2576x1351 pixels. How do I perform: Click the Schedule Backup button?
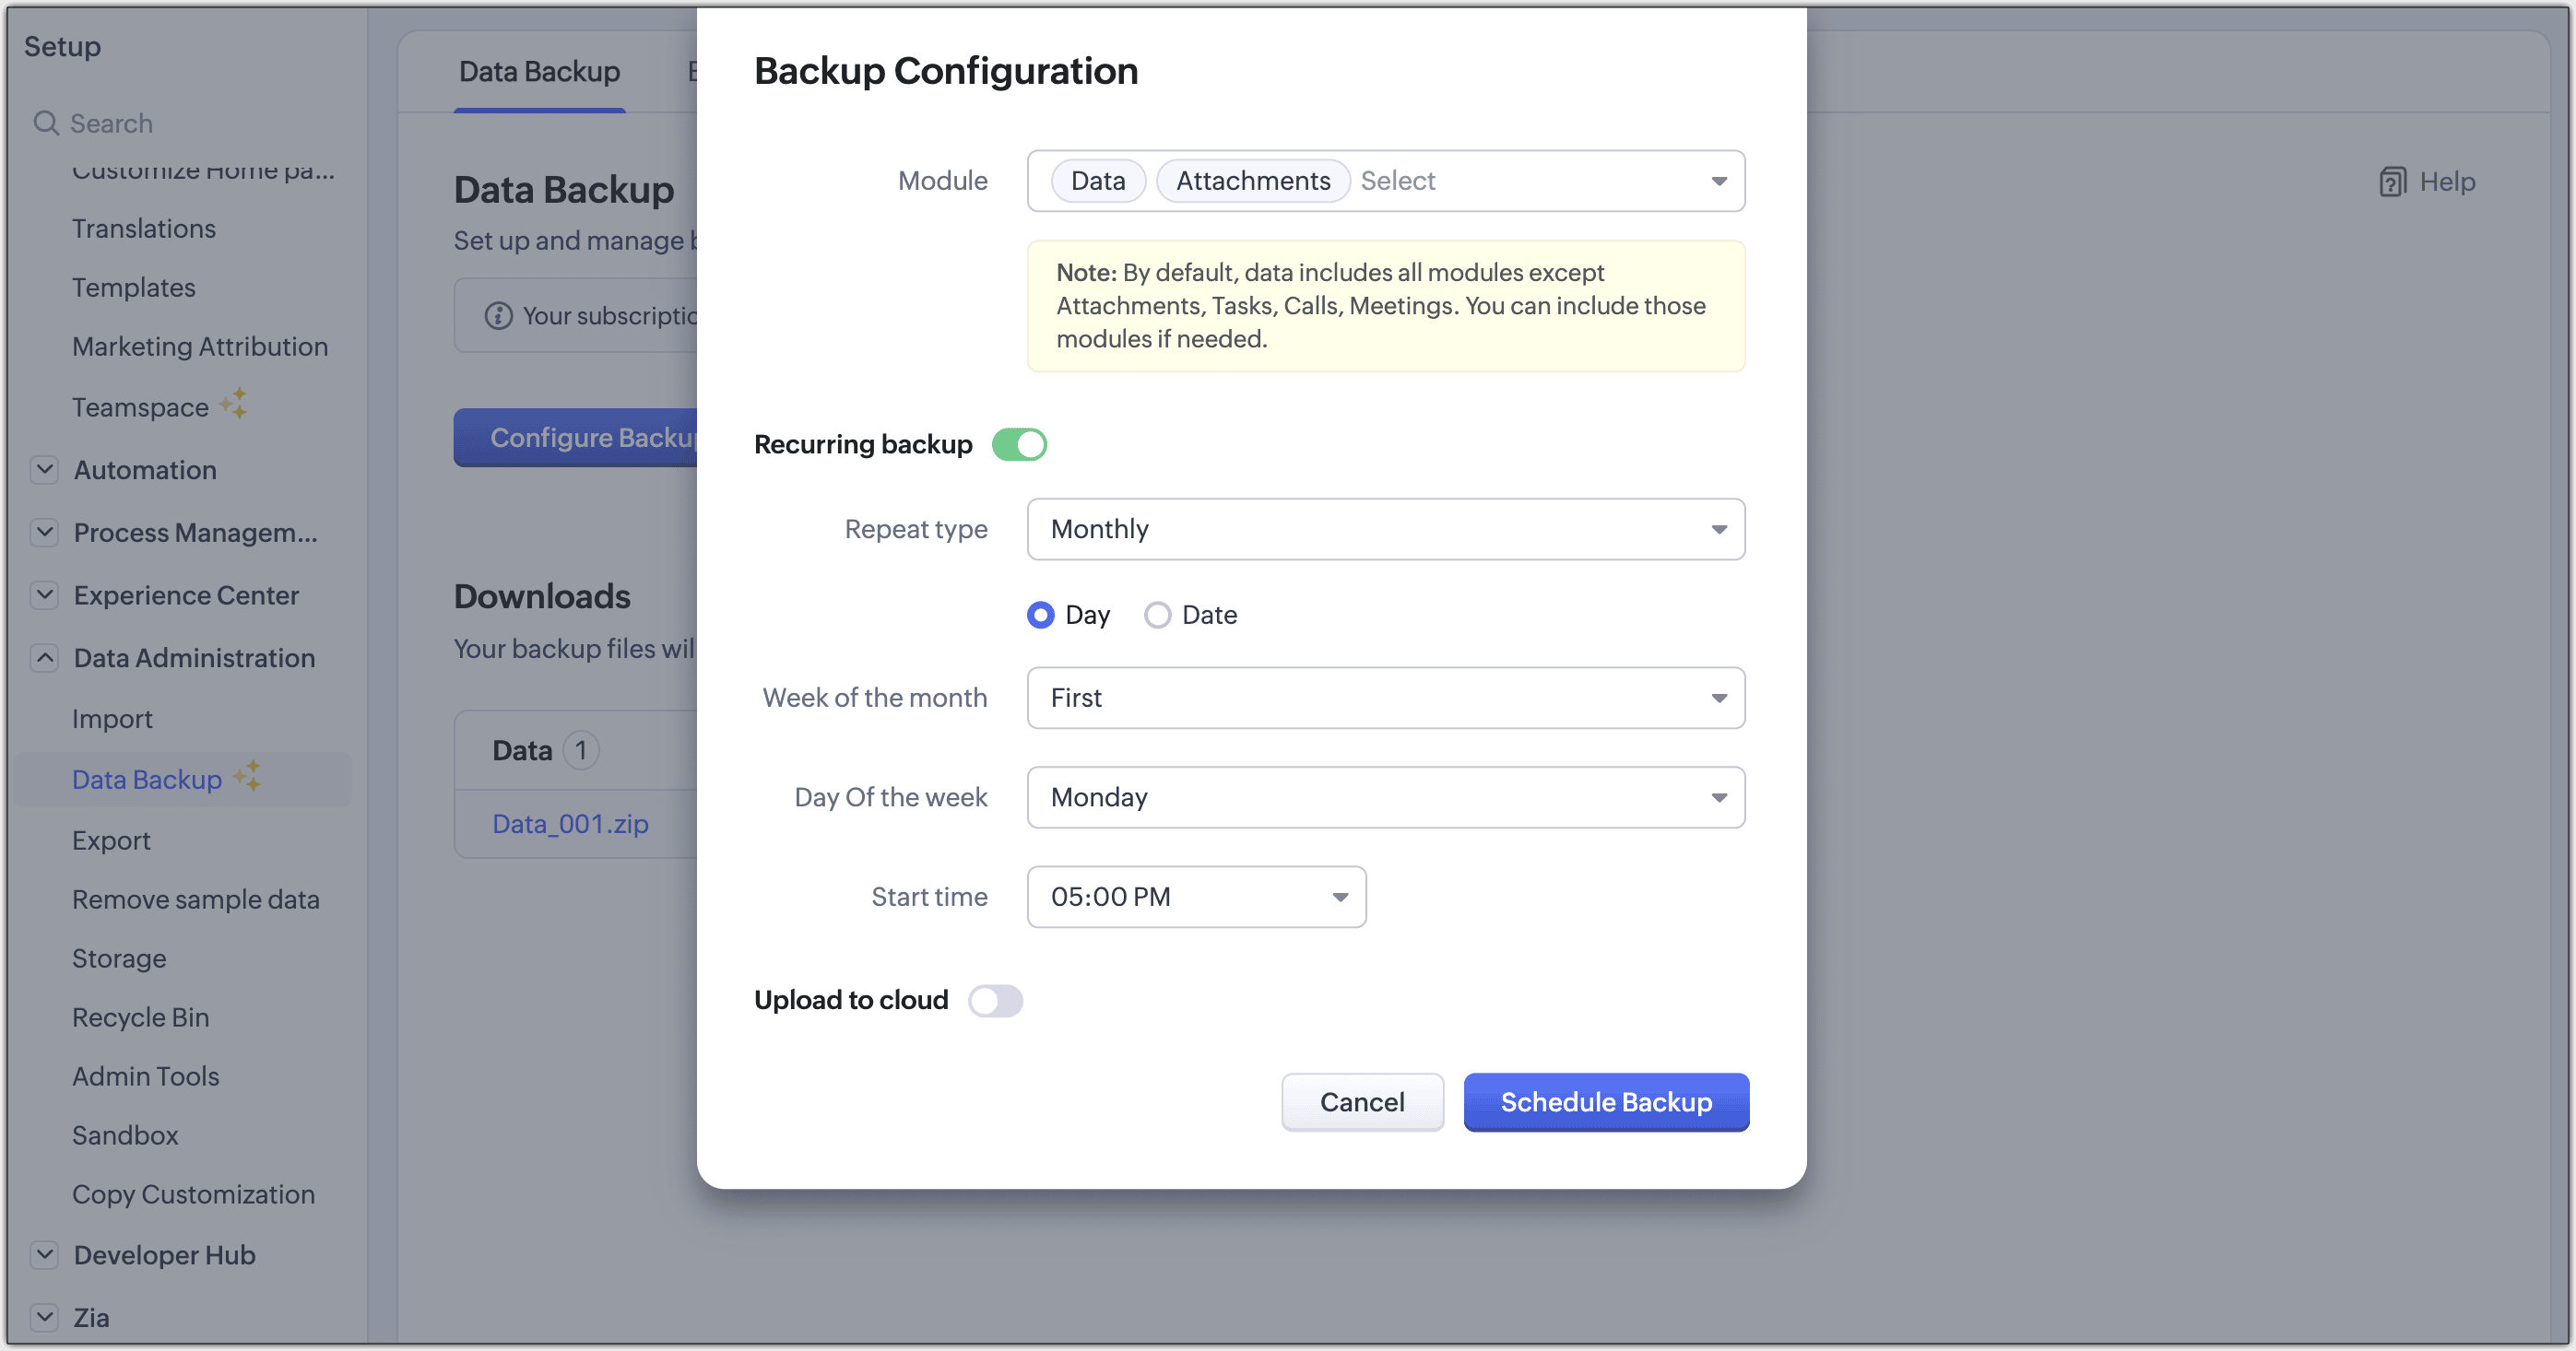(1606, 1102)
